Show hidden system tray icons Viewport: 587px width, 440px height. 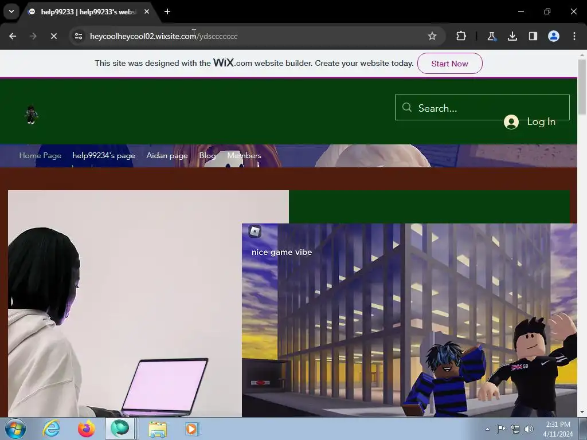coord(487,429)
